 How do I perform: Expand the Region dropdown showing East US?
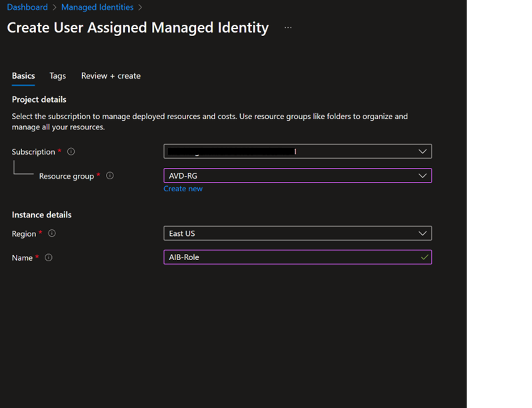[297, 233]
